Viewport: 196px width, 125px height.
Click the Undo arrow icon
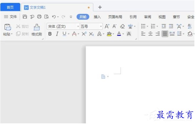(54, 17)
